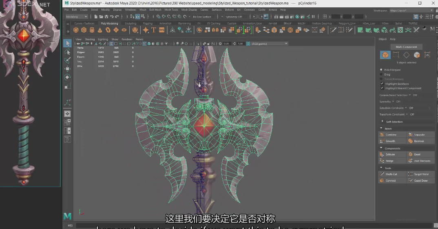Click the open scene folder icon
Image resolution: width=438 pixels, height=229 pixels.
tap(101, 17)
